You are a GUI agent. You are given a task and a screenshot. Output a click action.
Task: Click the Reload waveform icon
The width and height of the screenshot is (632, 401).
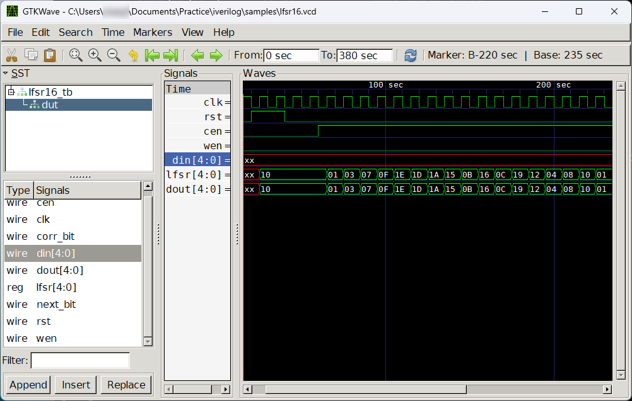point(411,55)
